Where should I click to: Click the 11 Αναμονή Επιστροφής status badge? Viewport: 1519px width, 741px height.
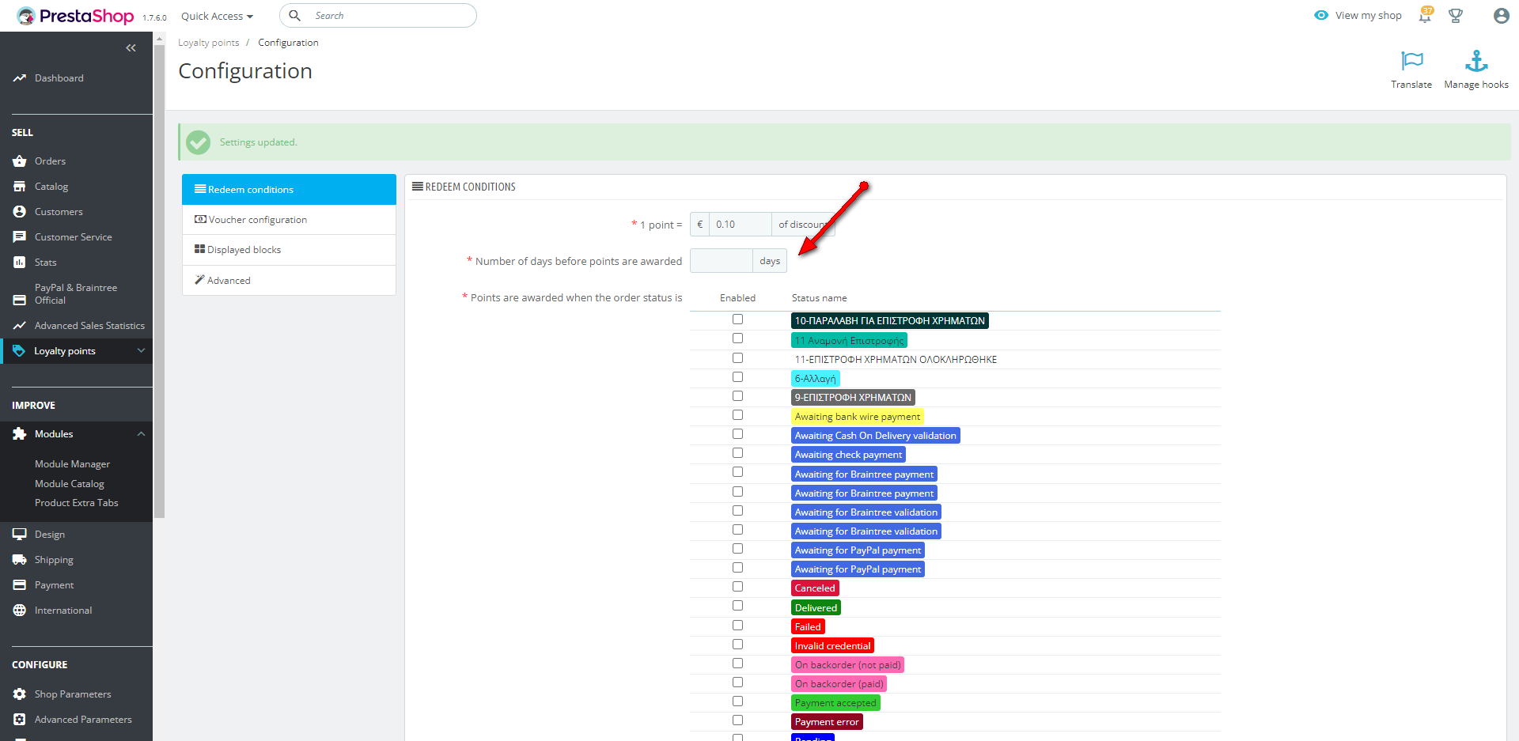[849, 341]
